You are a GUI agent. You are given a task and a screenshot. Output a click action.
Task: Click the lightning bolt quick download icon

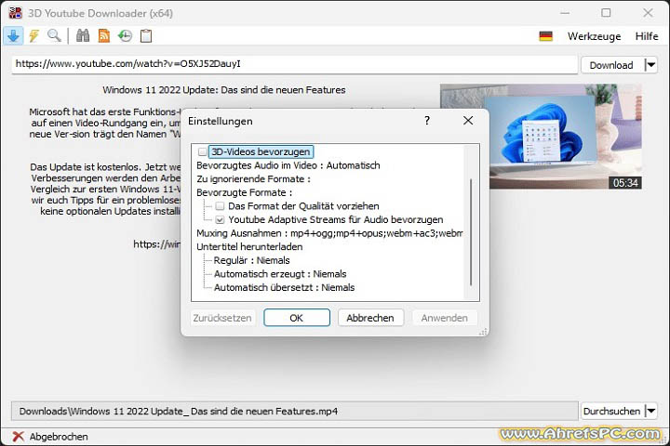point(33,36)
